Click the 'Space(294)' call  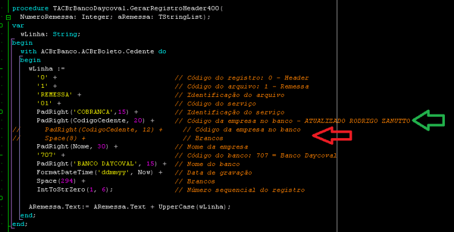pos(57,181)
